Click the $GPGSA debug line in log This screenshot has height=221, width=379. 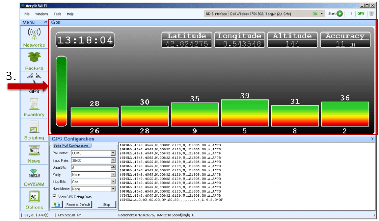(x=171, y=200)
